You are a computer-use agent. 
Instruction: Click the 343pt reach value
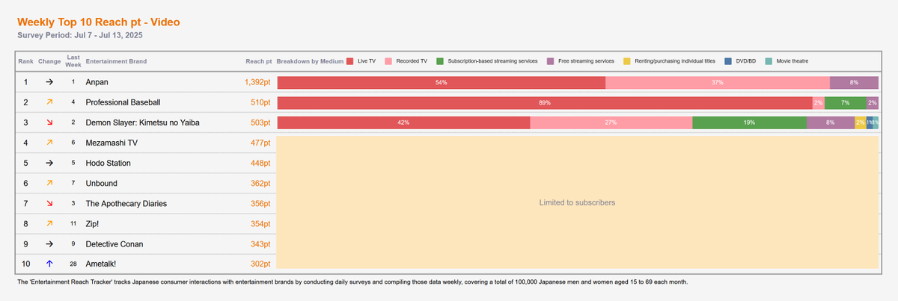(260, 244)
